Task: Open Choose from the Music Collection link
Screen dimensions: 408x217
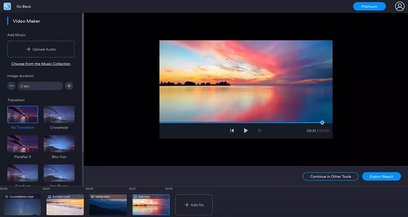Action: pyautogui.click(x=41, y=64)
